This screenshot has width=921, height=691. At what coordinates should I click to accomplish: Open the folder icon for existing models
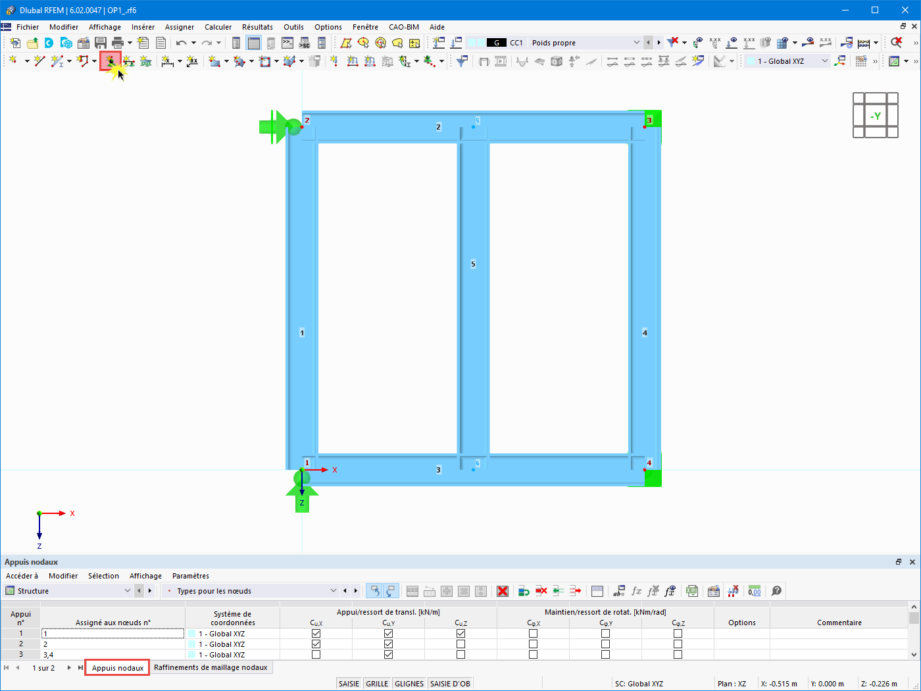tap(32, 43)
